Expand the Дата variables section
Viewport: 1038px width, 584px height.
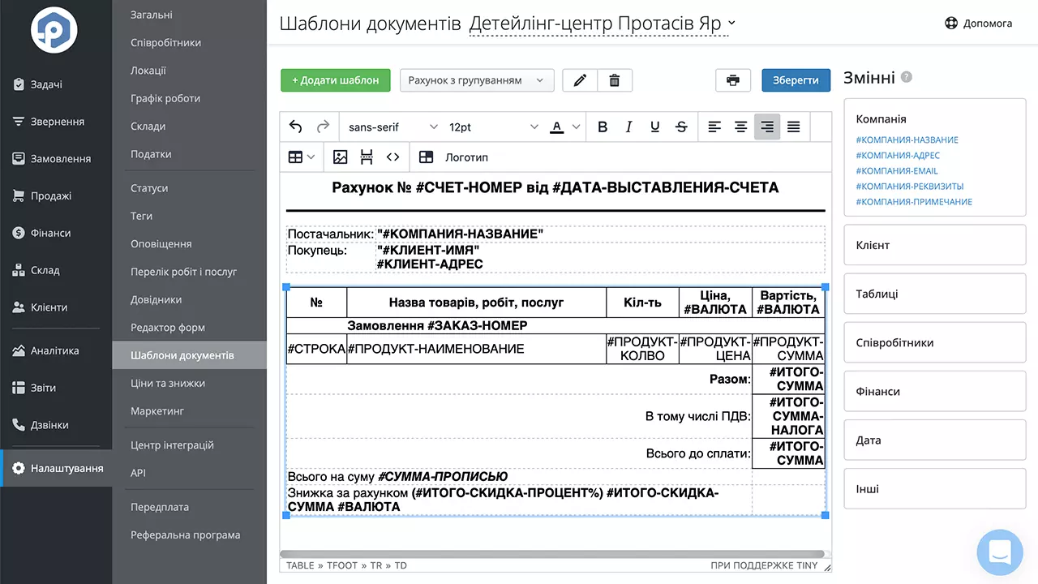[935, 440]
